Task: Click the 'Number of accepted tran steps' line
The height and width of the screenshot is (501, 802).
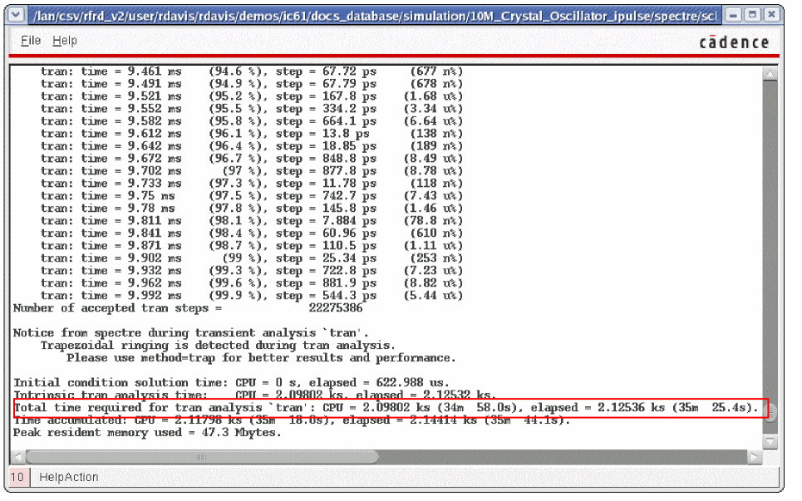Action: tap(188, 308)
